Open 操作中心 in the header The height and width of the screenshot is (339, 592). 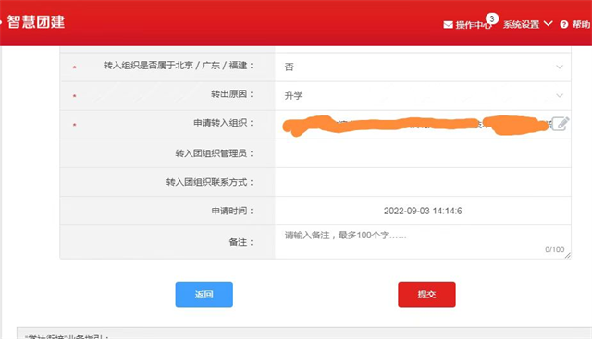474,25
